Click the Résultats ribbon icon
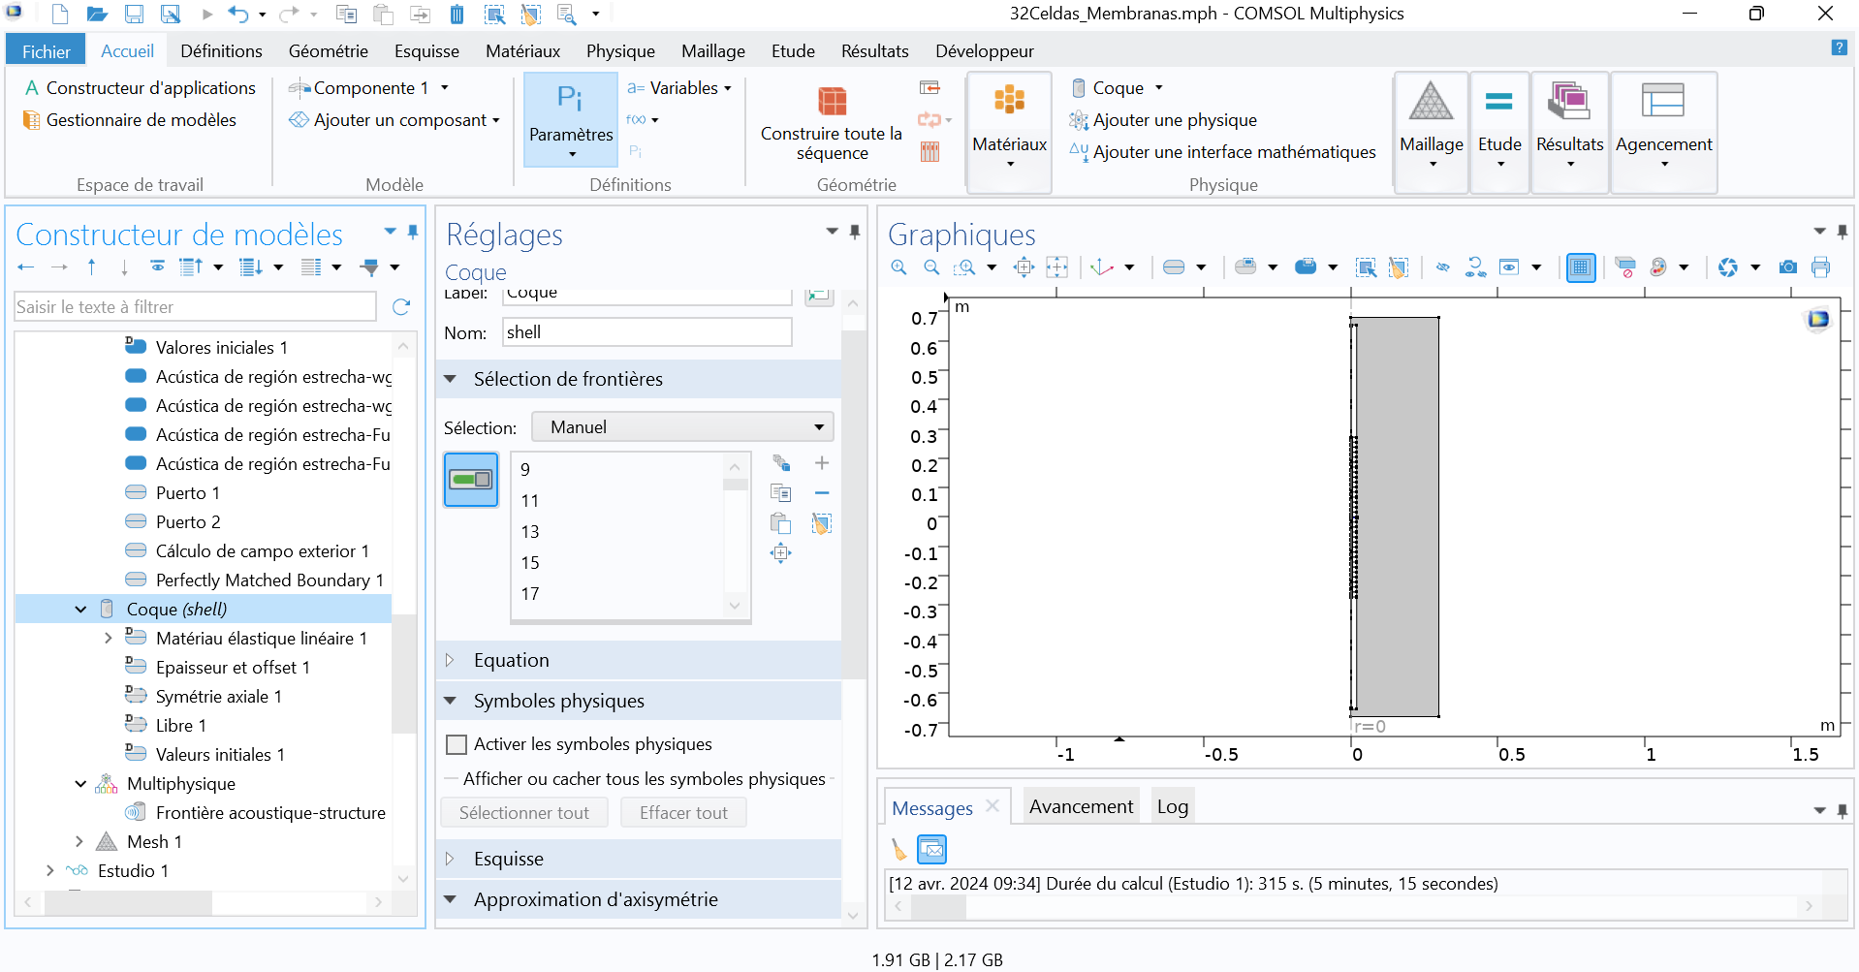The width and height of the screenshot is (1859, 972). pyautogui.click(x=1569, y=102)
